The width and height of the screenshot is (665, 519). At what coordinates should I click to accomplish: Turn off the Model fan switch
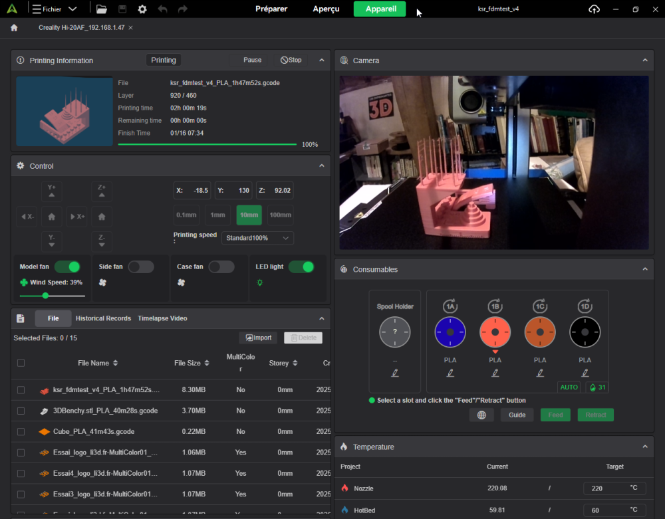click(x=67, y=266)
